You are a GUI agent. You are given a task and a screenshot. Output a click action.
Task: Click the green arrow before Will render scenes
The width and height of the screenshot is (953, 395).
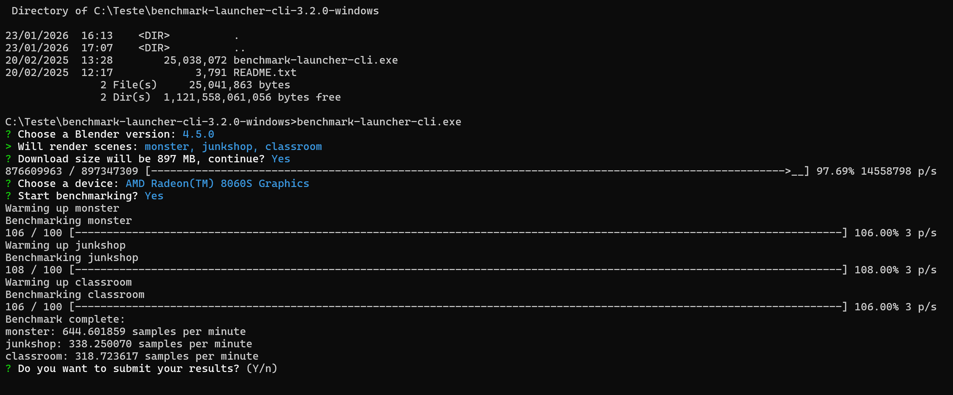tap(8, 146)
